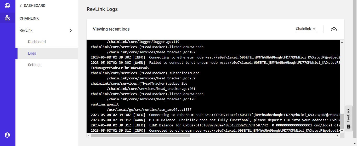Click the 'head_tracker.go:182' log line
This screenshot has width=357, height=146.
point(151,52)
